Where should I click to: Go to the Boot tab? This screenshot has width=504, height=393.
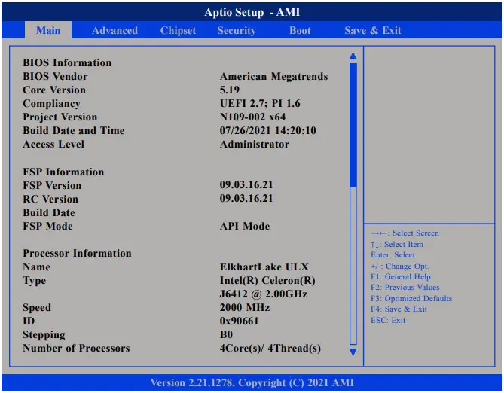click(x=300, y=31)
